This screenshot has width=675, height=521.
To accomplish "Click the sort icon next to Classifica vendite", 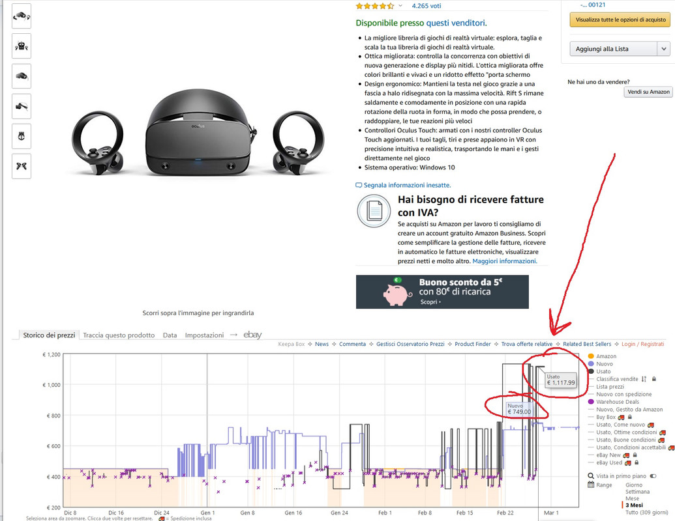I will click(x=644, y=379).
